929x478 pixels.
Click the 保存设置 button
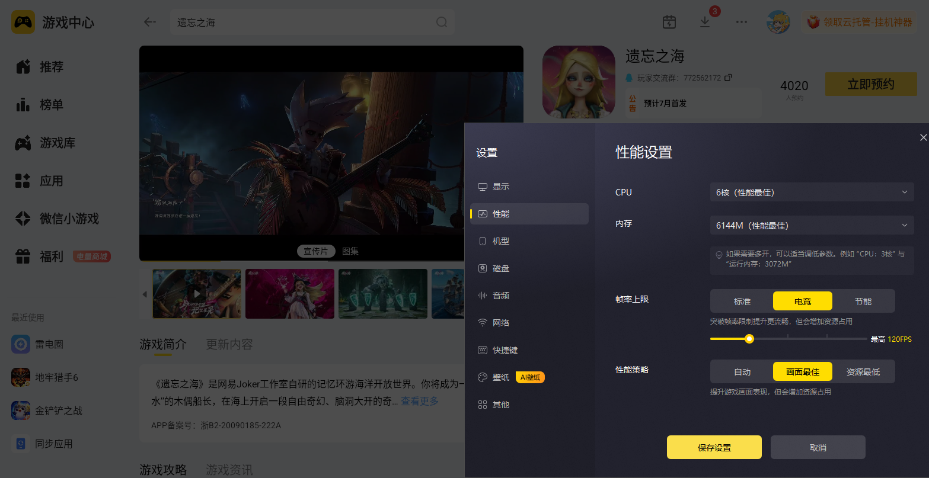(714, 447)
